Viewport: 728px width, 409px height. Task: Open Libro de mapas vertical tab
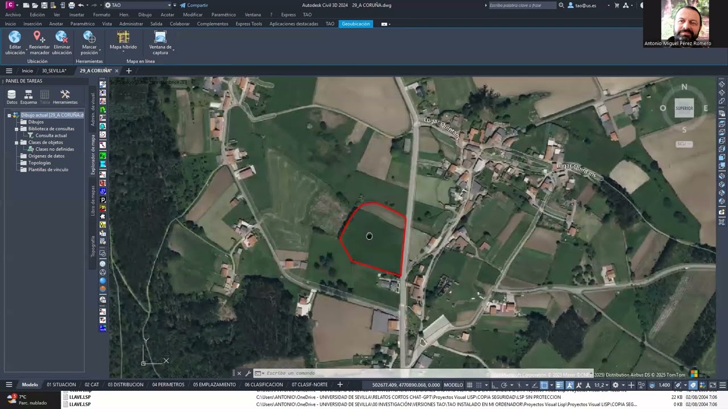click(x=93, y=201)
